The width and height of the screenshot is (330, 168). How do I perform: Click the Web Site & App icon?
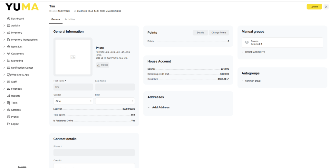click(9, 75)
